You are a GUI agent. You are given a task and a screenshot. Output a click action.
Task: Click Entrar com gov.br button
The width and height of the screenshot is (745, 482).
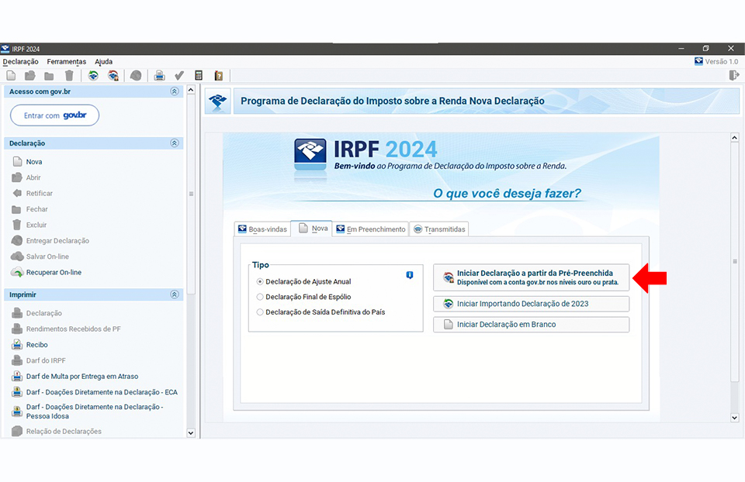pyautogui.click(x=54, y=115)
